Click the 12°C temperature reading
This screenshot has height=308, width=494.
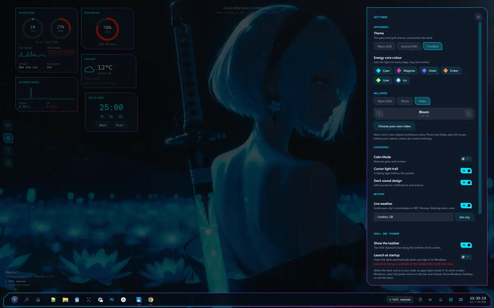[105, 67]
